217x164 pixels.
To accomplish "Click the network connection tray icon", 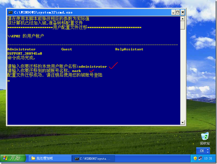I will pyautogui.click(x=200, y=158).
